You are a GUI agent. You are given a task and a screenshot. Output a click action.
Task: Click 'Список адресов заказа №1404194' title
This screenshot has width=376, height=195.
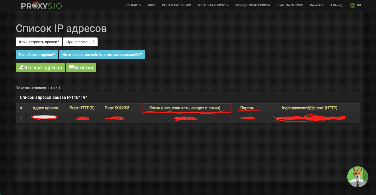pos(54,97)
